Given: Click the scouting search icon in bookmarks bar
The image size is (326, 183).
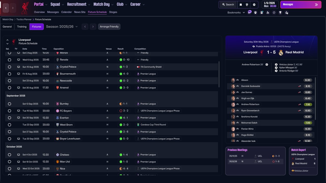Looking at the screenshot, I should (x=268, y=12).
